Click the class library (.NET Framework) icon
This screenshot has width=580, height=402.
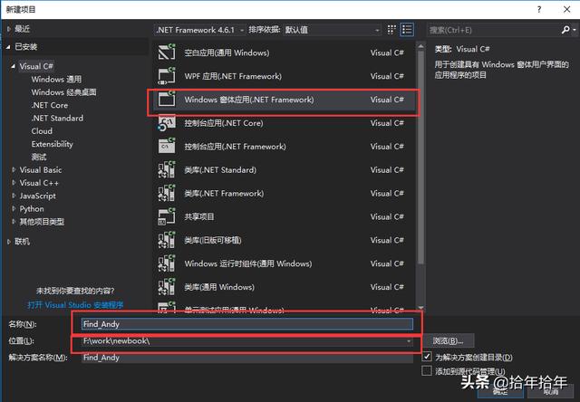(x=167, y=193)
